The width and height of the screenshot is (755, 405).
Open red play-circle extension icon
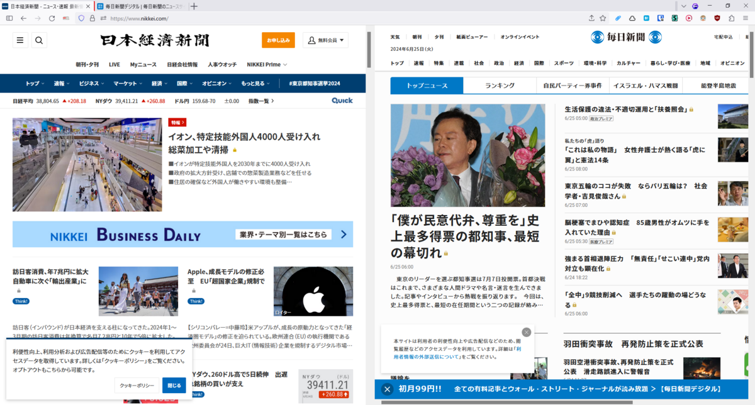tap(689, 18)
